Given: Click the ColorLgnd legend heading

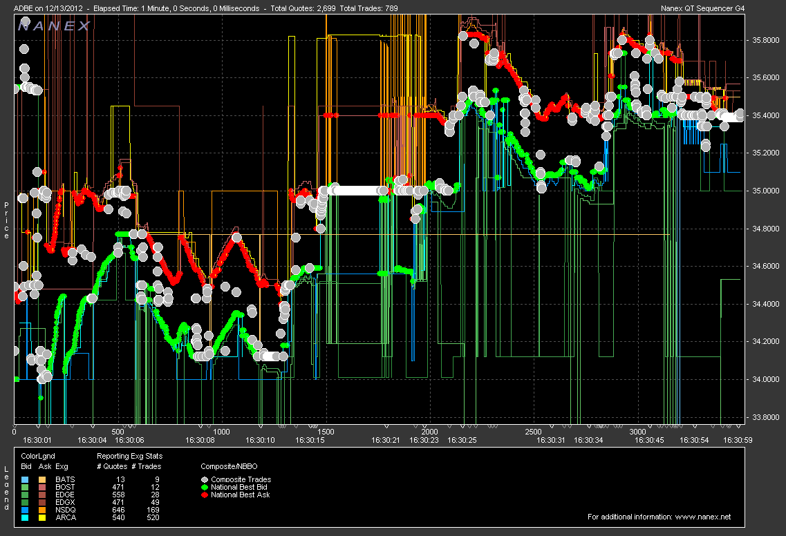Looking at the screenshot, I should coord(38,457).
